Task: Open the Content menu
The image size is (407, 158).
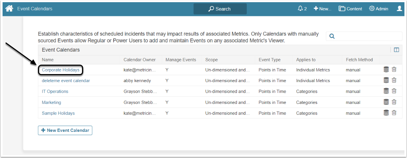Action: [350, 9]
